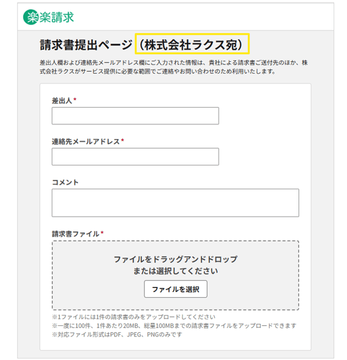Click the 差出人 field label

(62, 100)
